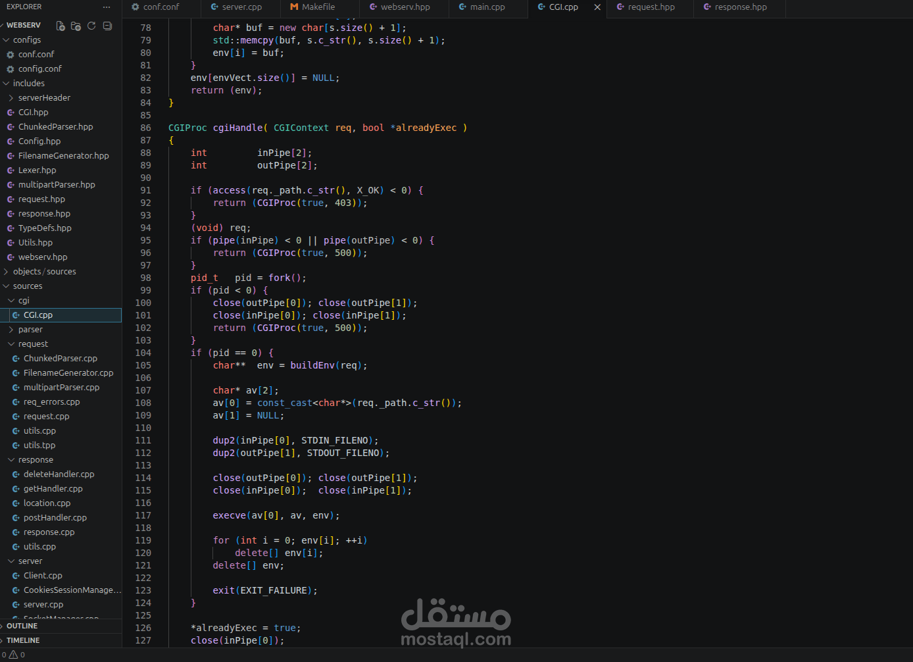Collapse the configs folder
913x662 pixels.
tap(26, 40)
